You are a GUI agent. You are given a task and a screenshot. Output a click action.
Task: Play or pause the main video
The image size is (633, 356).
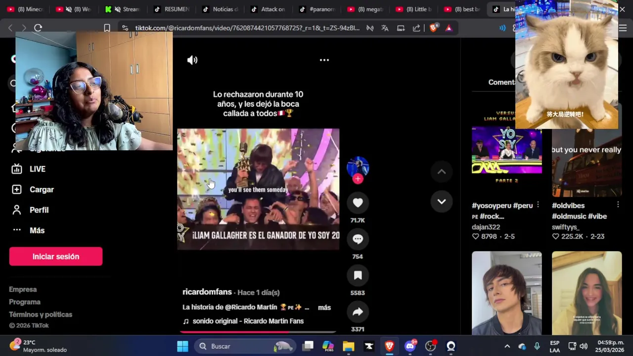coord(258,189)
